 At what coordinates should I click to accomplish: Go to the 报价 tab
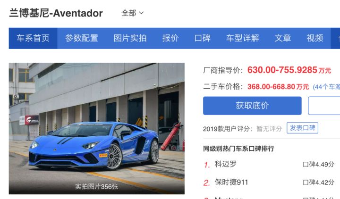170,38
